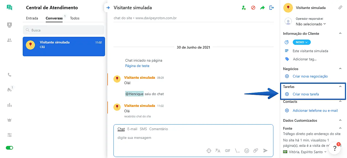Click the blue exit chat icon
Screen dimensions: 347x158
pyautogui.click(x=272, y=8)
